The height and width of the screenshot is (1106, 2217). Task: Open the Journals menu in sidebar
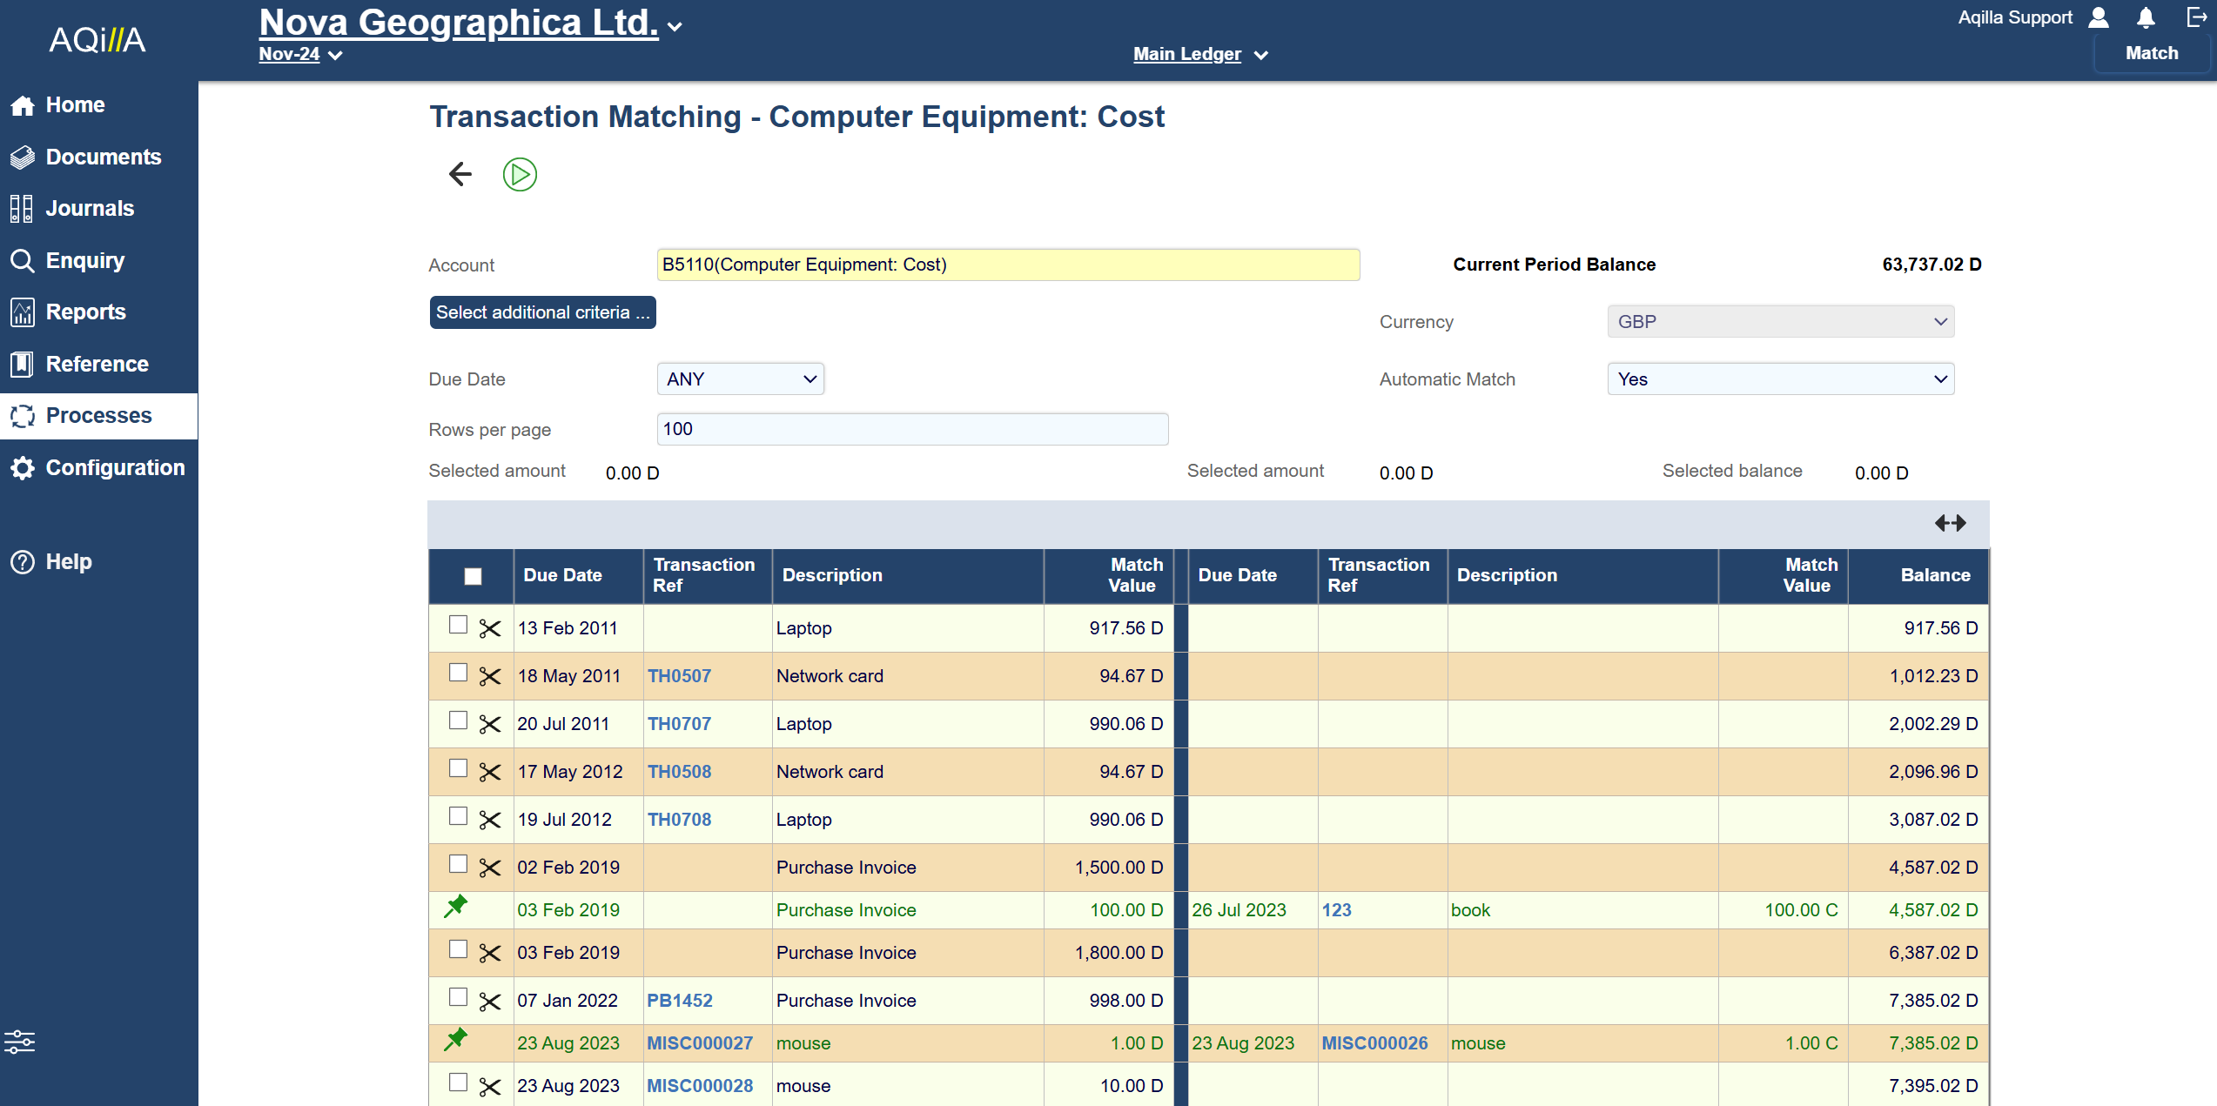point(89,209)
